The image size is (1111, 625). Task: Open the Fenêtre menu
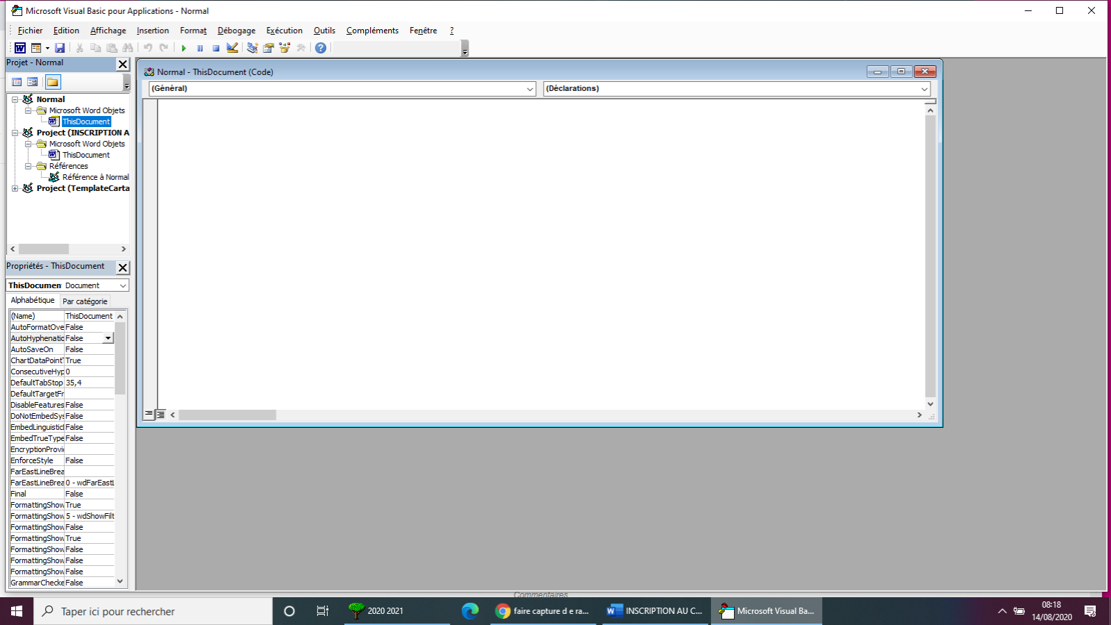pos(423,31)
